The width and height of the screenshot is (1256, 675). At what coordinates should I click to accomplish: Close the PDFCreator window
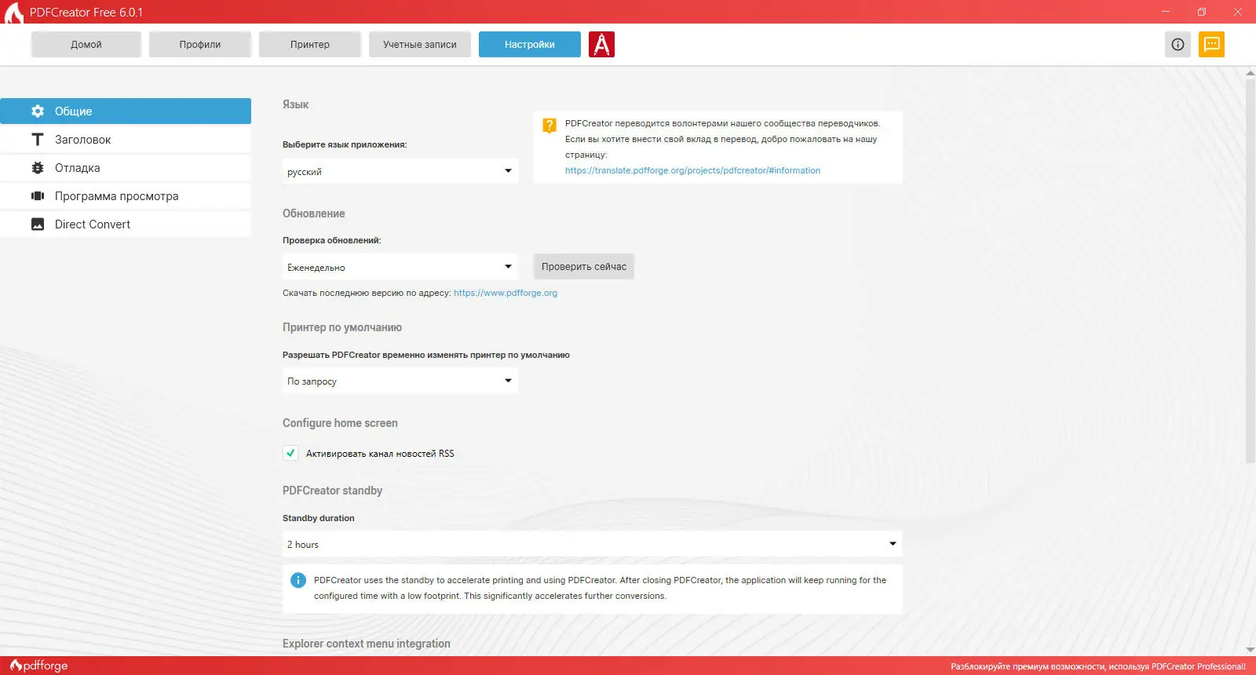click(x=1238, y=12)
